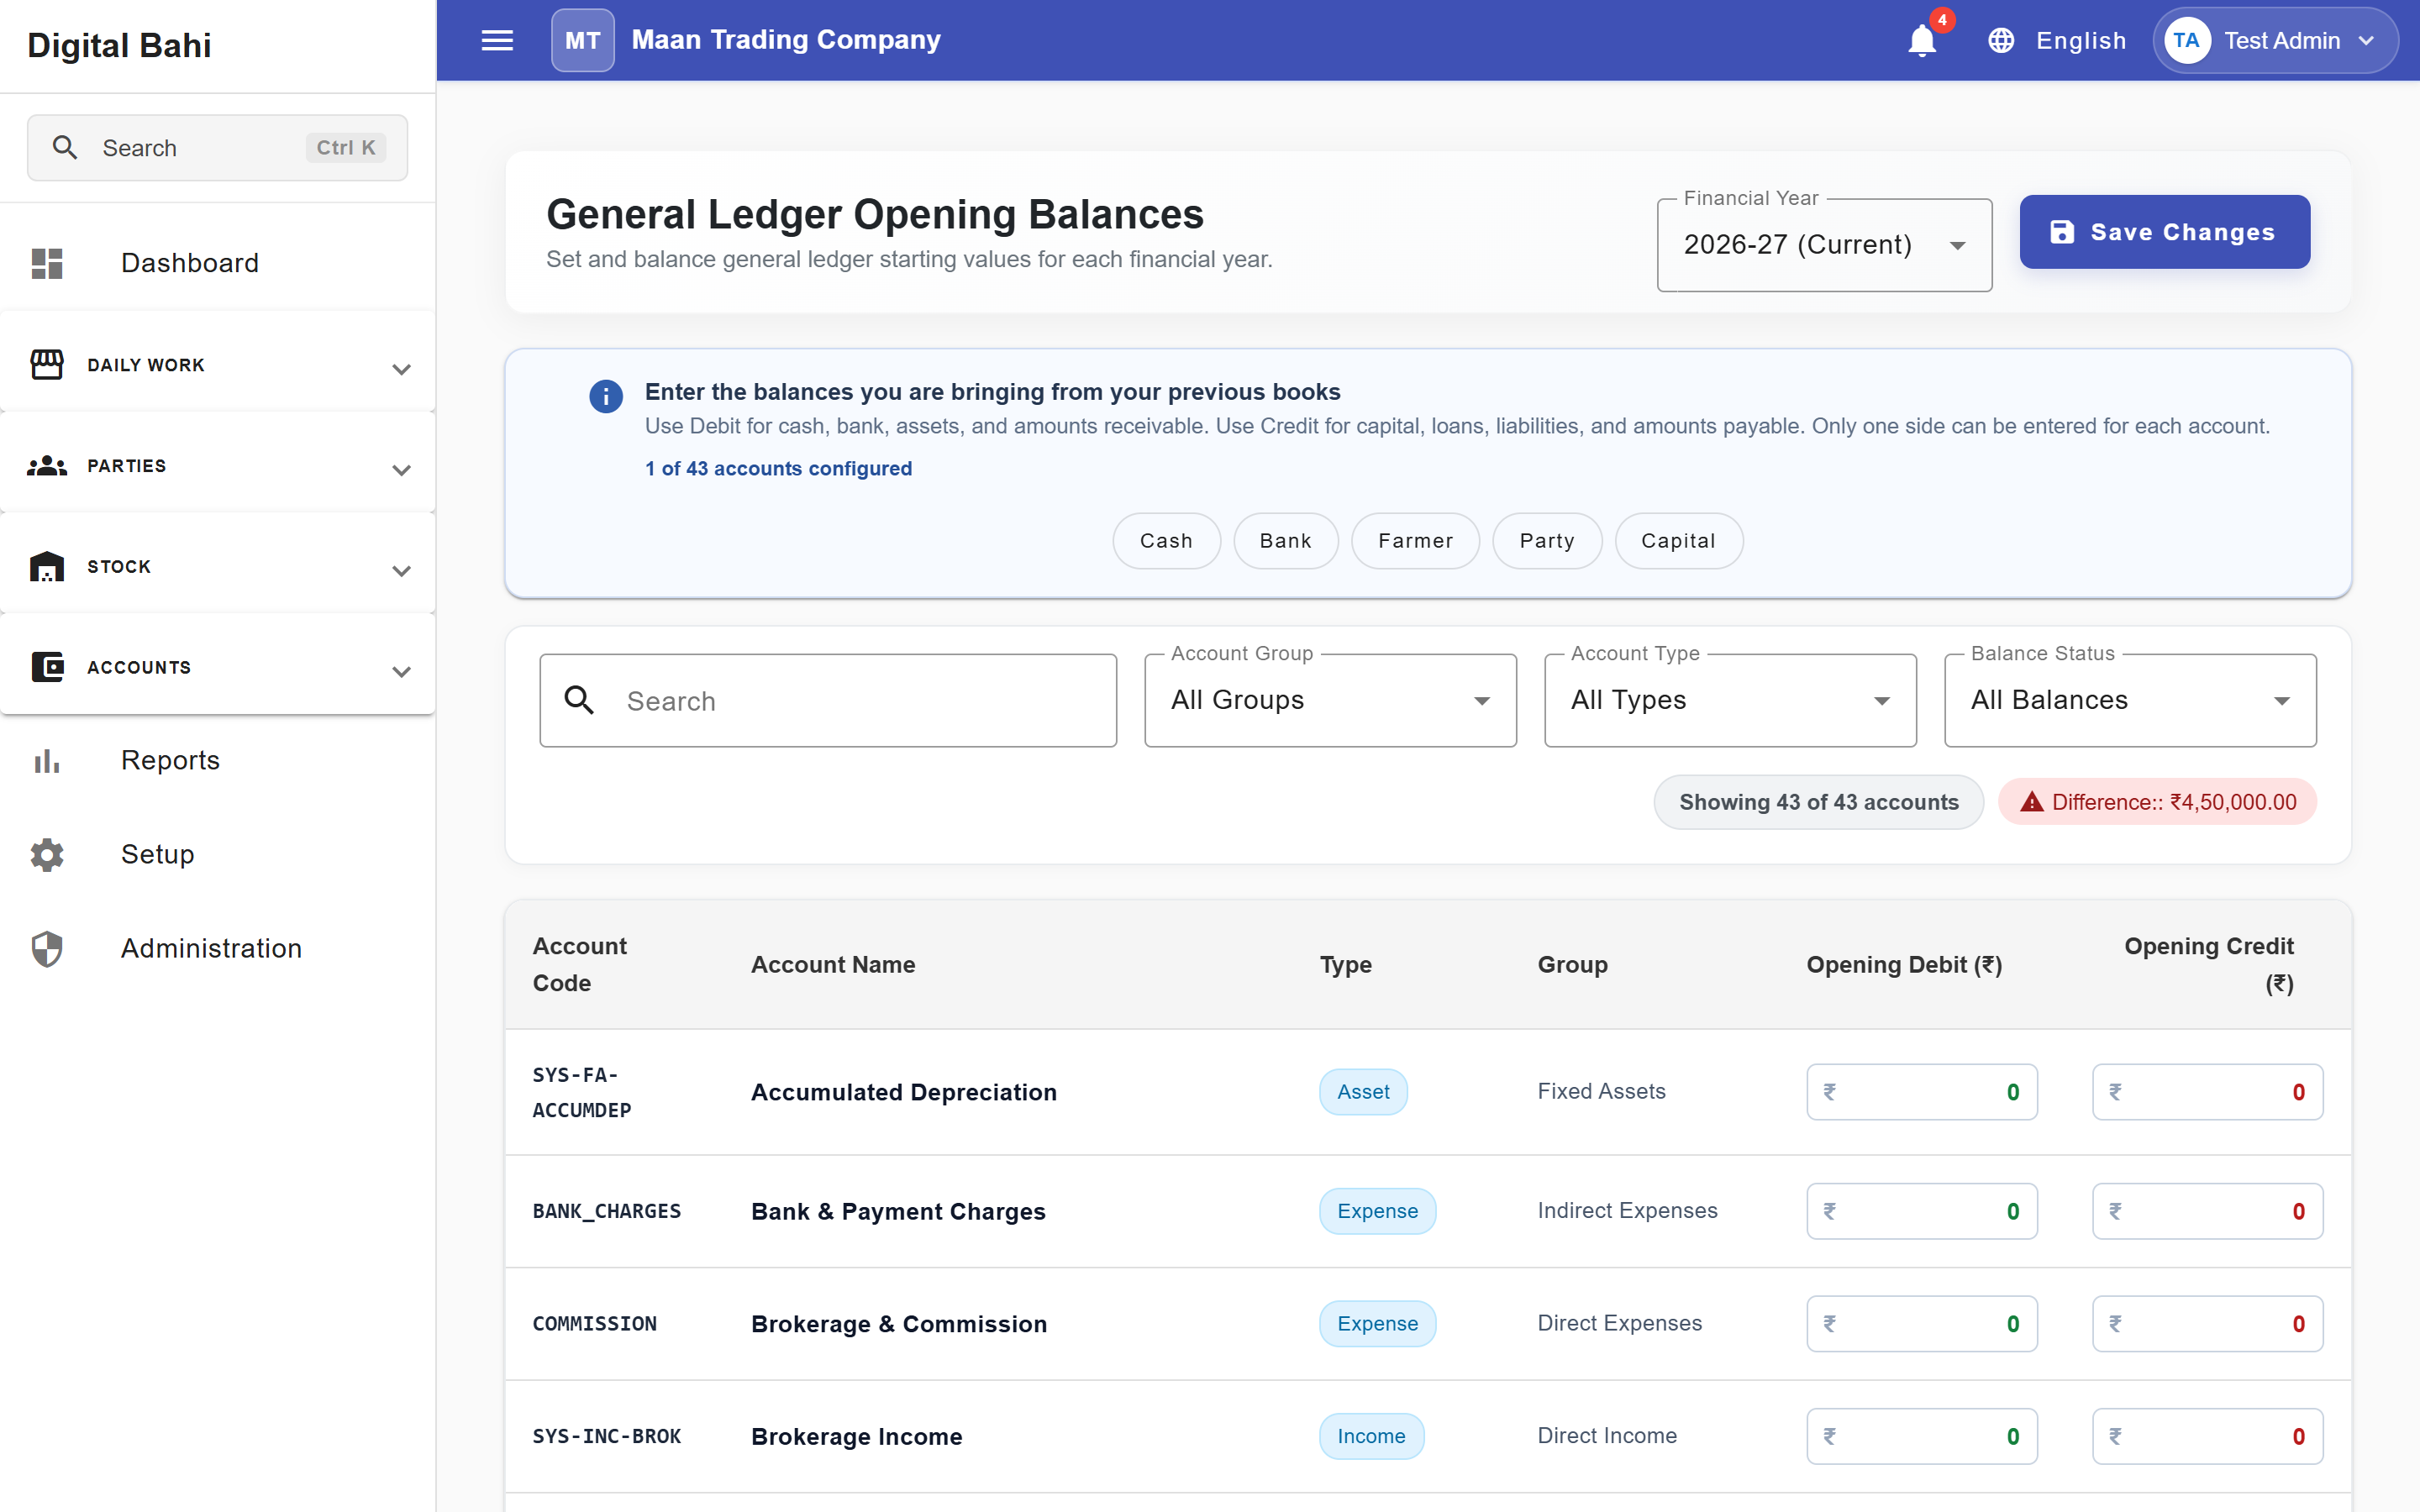Click the Accounts wallet icon
This screenshot has width=2420, height=1512.
pos(47,667)
